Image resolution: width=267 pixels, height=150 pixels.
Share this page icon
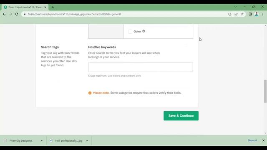click(x=236, y=14)
